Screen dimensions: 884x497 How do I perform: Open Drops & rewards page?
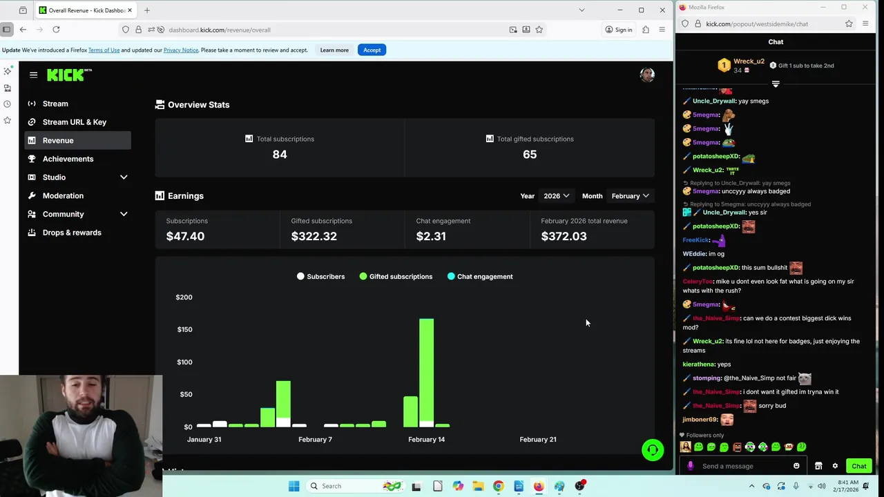77,233
